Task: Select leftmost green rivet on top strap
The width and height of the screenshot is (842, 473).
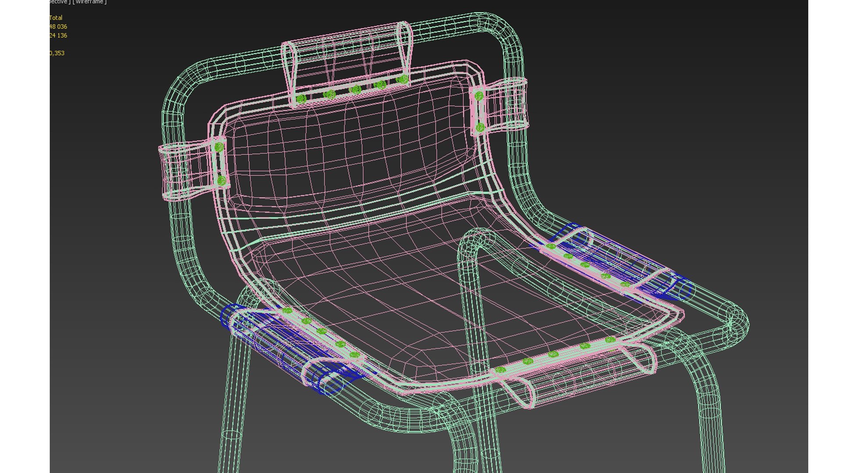Action: click(301, 99)
